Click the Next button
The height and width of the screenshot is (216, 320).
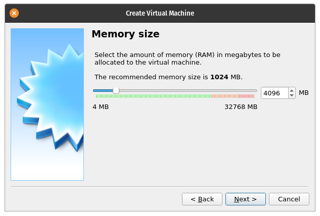[x=246, y=199]
